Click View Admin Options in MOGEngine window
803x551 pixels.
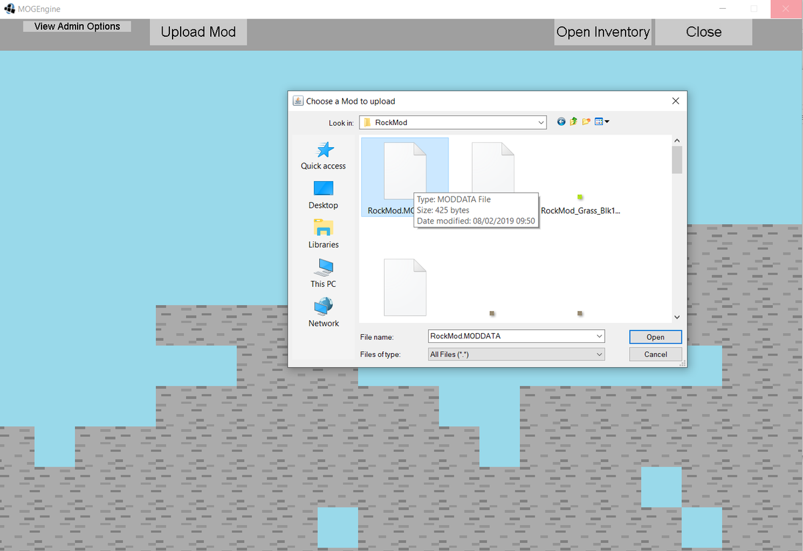pyautogui.click(x=77, y=26)
